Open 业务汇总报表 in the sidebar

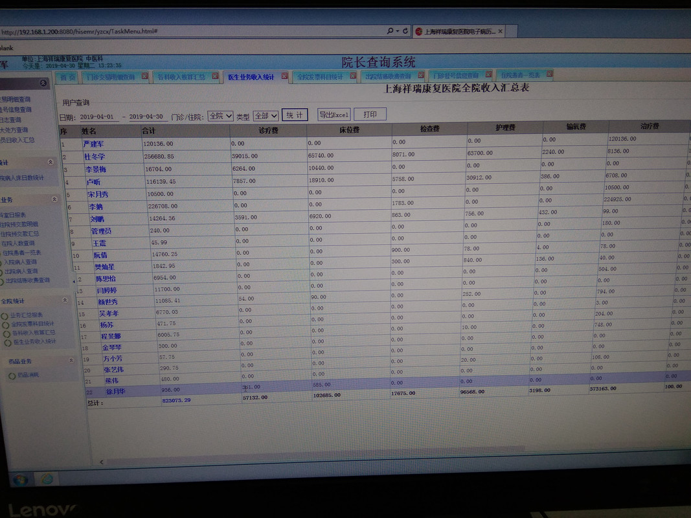[27, 315]
